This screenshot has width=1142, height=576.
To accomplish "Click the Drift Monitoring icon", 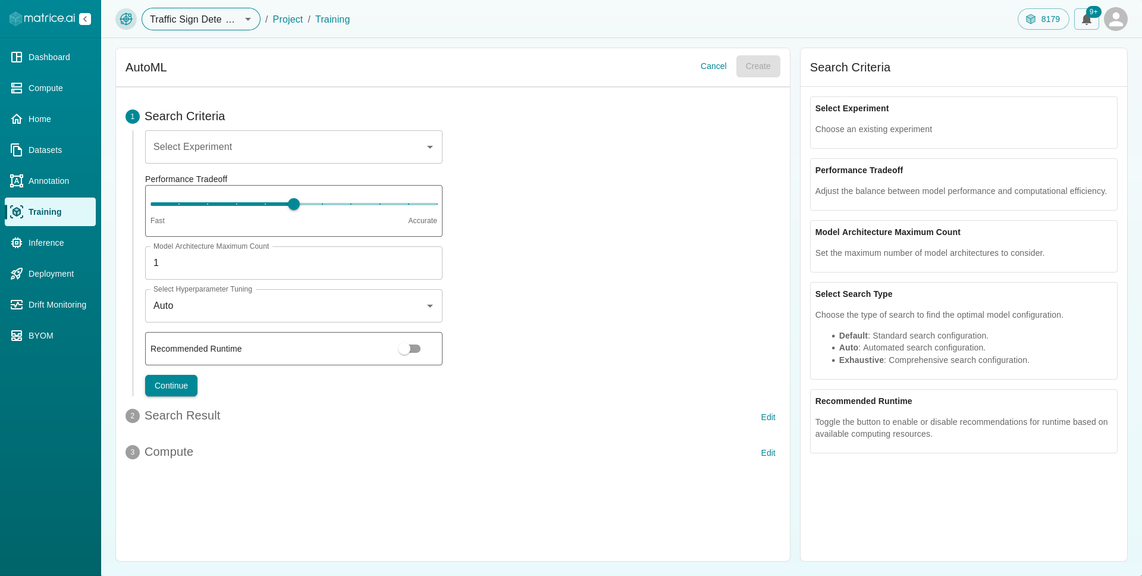I will [17, 305].
